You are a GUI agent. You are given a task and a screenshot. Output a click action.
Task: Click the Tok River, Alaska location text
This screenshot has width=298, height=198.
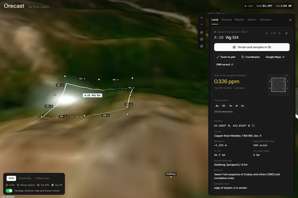click(x=38, y=7)
